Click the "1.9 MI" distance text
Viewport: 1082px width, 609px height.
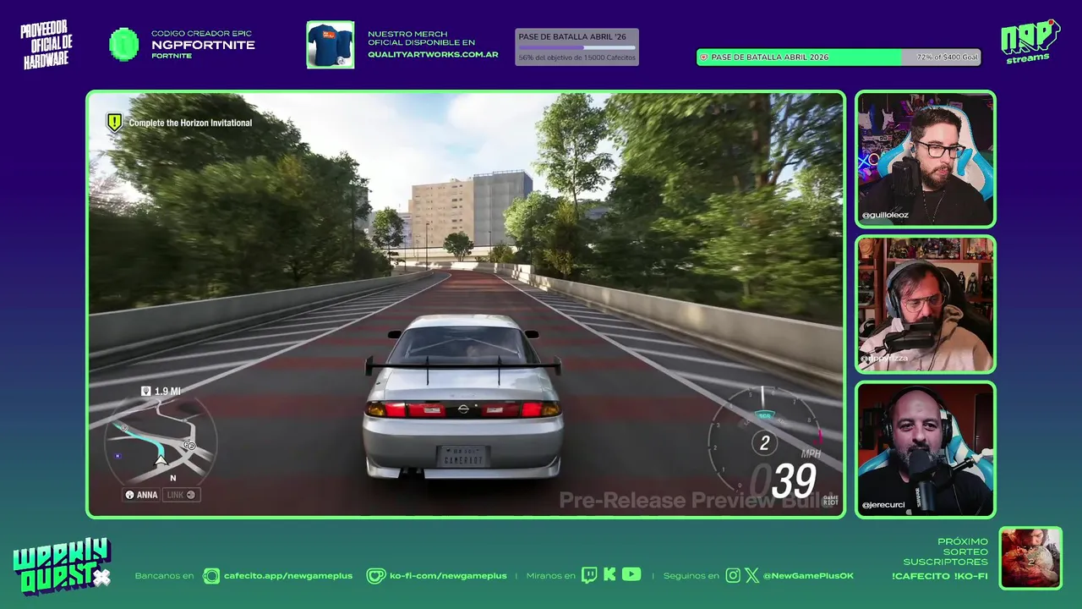tap(167, 391)
